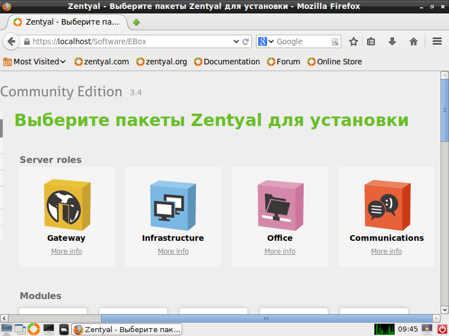Click the red power logout icon
The image size is (449, 336).
(442, 329)
